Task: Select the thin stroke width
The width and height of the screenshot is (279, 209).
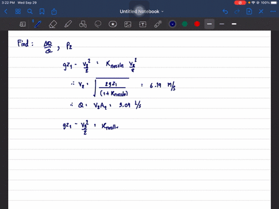Action: click(x=222, y=24)
